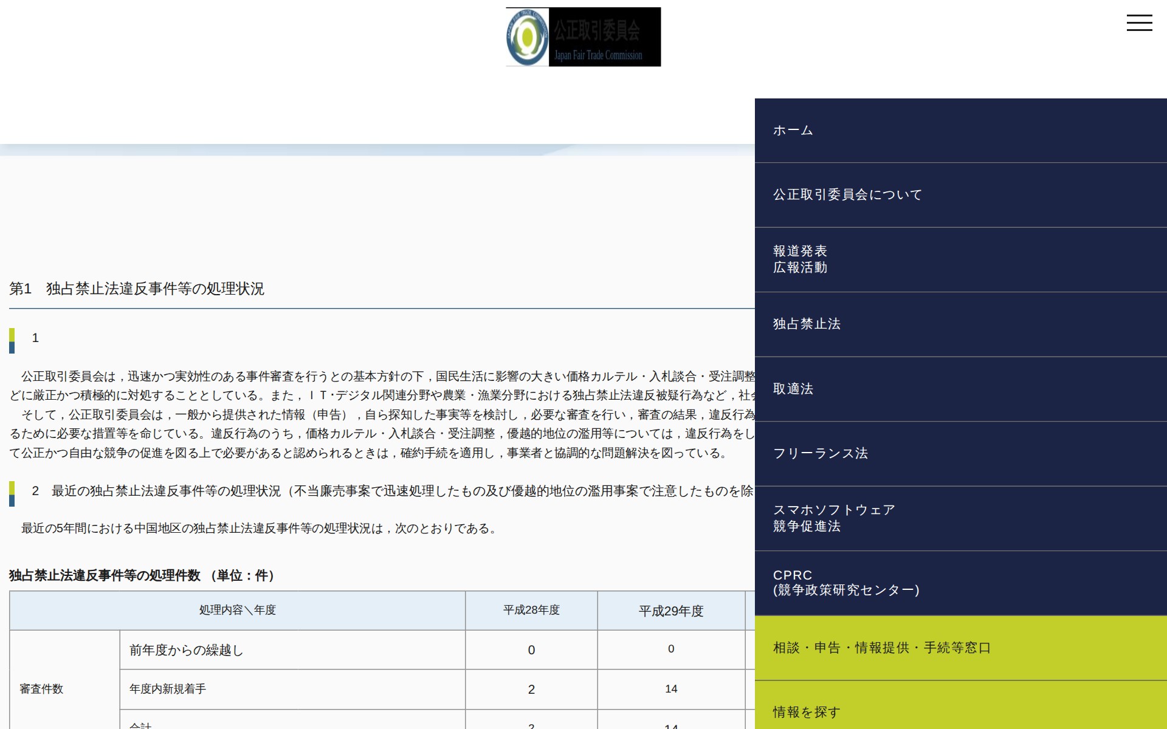Viewport: 1167px width, 729px height.
Task: Click the 審査件数 row label
Action: coord(40,690)
